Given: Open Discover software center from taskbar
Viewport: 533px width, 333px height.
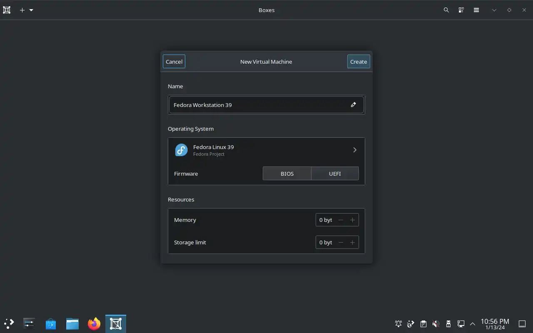Looking at the screenshot, I should point(51,323).
